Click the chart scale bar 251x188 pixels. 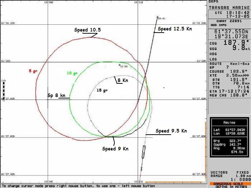coord(4,91)
